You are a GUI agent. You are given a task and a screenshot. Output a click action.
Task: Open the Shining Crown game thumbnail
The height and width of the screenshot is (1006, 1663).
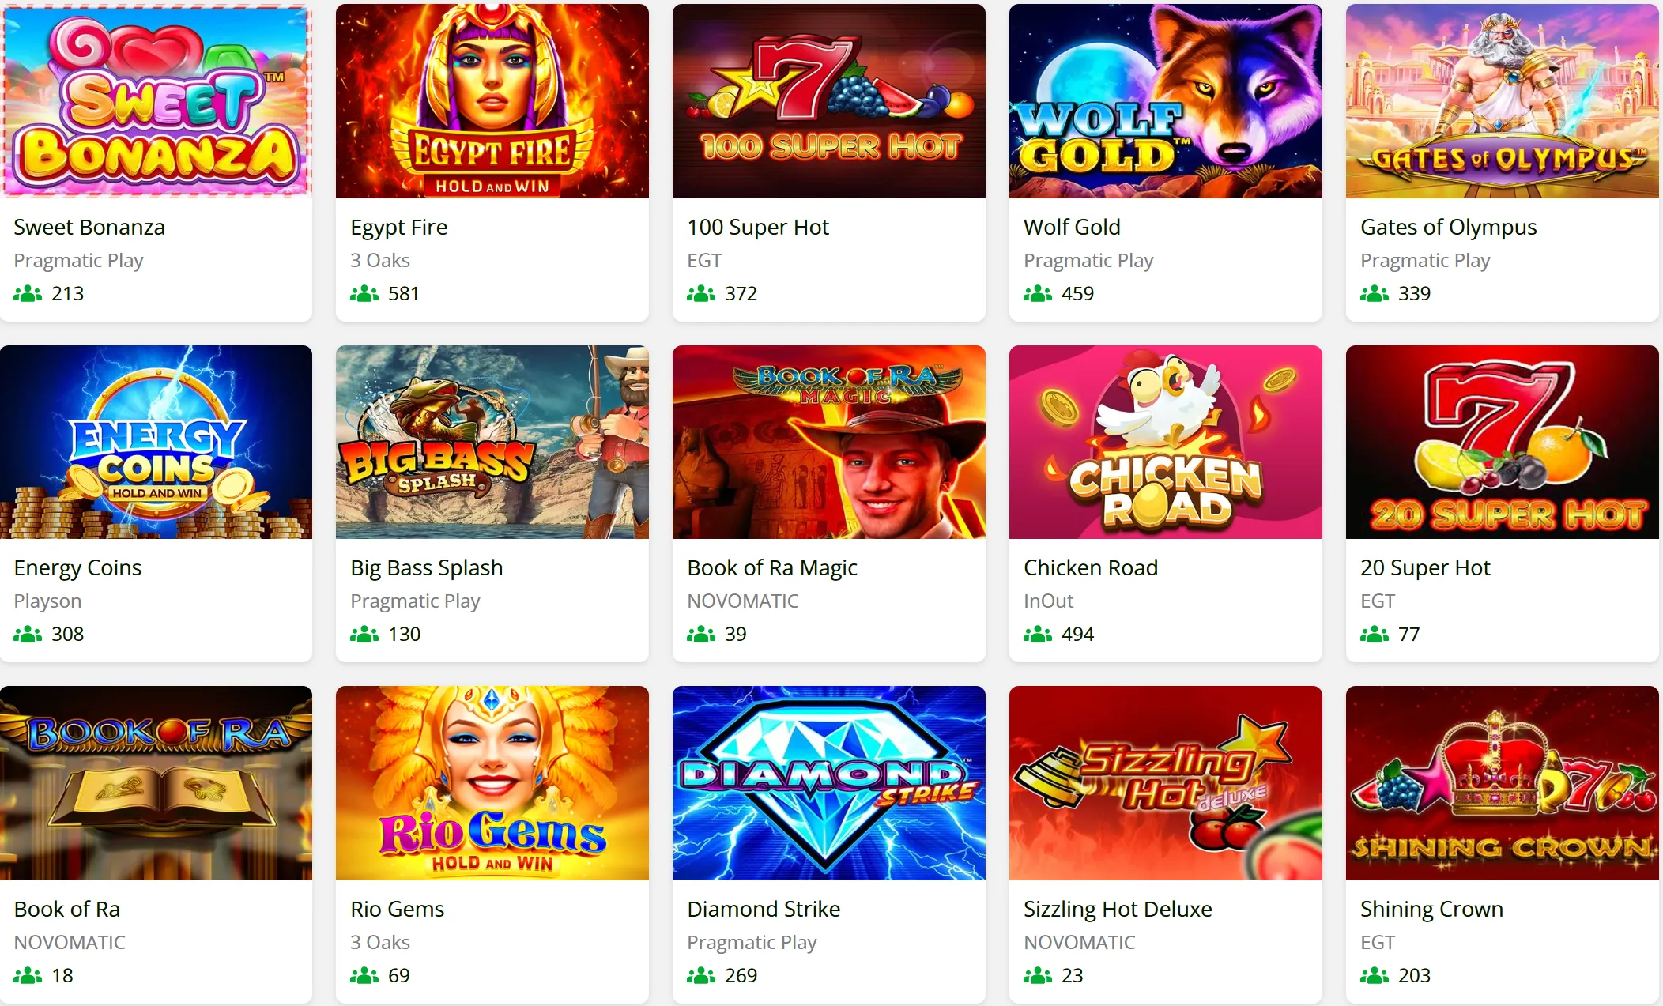pos(1502,782)
